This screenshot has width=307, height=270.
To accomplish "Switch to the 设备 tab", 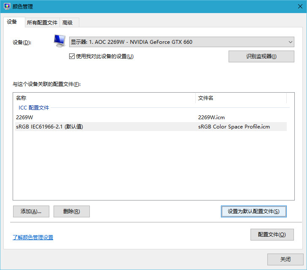I will point(14,22).
